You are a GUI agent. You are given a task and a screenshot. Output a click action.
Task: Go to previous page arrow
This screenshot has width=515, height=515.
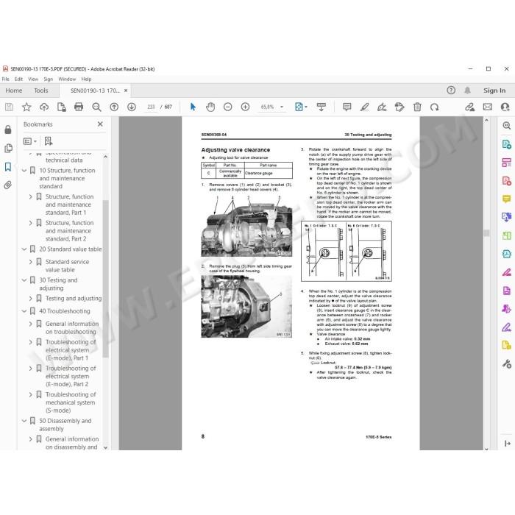pyautogui.click(x=114, y=107)
